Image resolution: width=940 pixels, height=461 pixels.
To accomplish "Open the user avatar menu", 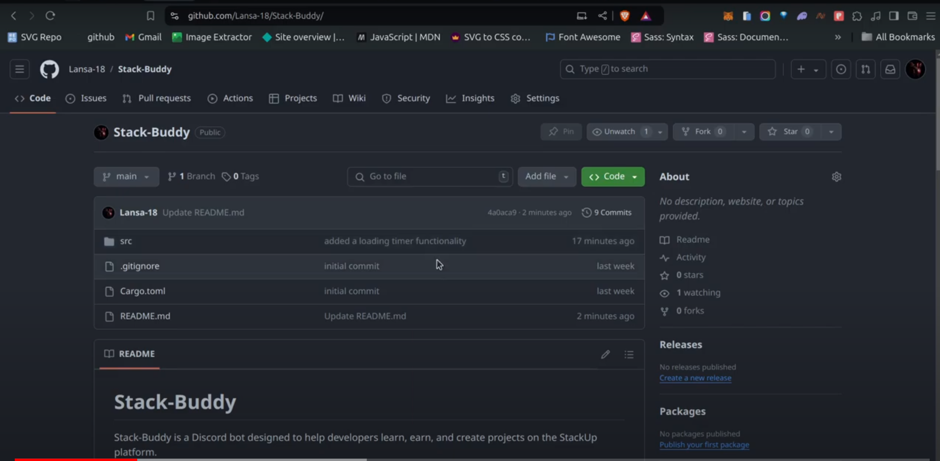I will [916, 69].
